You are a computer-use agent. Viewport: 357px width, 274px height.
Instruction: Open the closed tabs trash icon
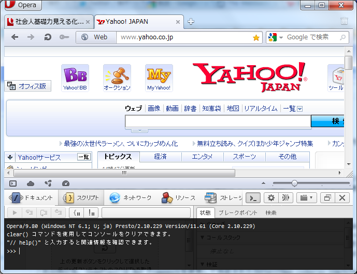[344, 21]
